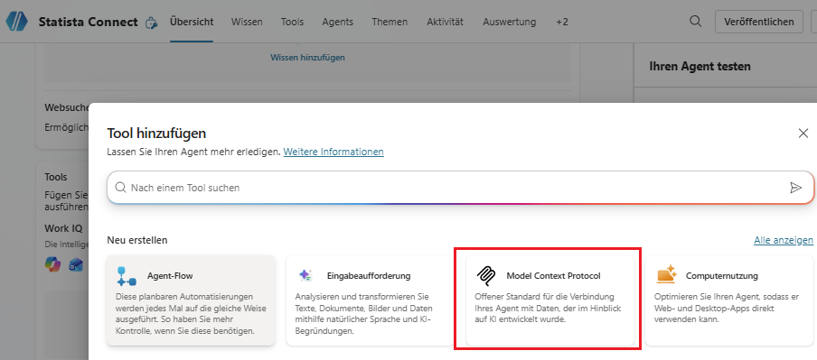The image size is (817, 360).
Task: Click the Alle anzeigen link
Action: (x=784, y=240)
